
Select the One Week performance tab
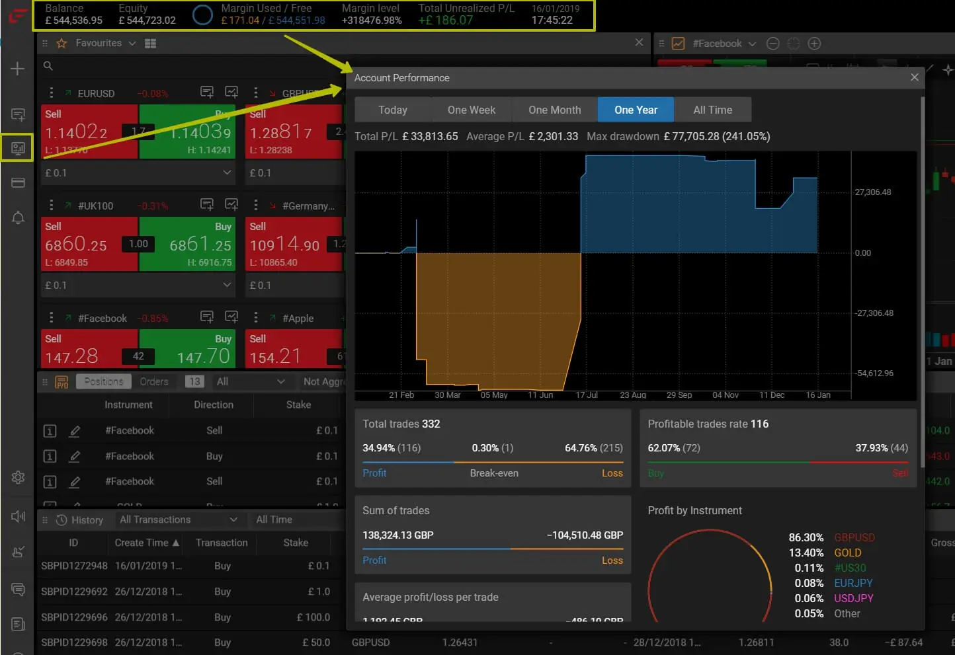point(472,110)
